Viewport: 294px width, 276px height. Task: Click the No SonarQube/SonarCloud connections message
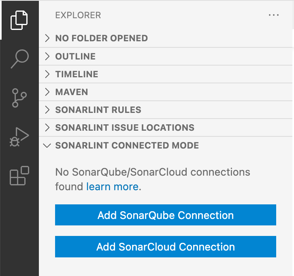153,179
